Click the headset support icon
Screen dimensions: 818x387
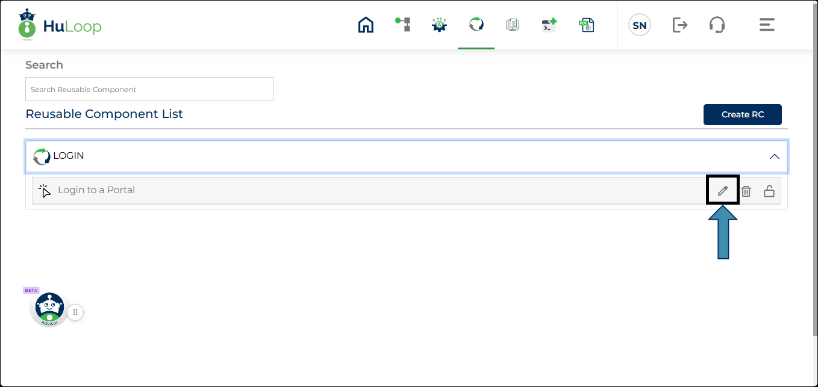point(717,25)
